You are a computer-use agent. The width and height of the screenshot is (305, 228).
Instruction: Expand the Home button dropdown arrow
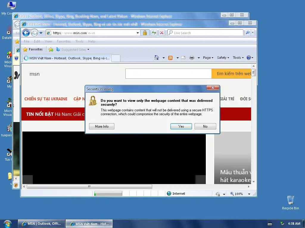pos(164,58)
